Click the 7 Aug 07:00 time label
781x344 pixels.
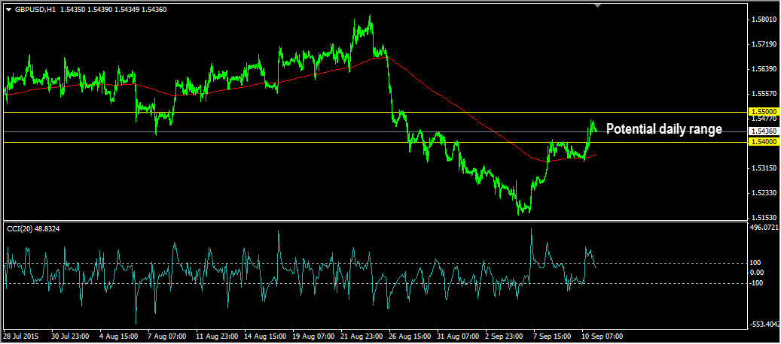[167, 336]
